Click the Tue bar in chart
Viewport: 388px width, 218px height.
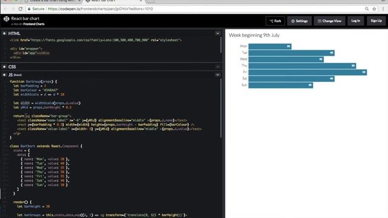[x=292, y=53]
